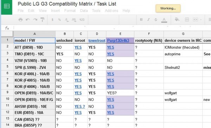This screenshot has height=128, width=211.
Task: Increase decimal places
Action: (x=74, y=20)
